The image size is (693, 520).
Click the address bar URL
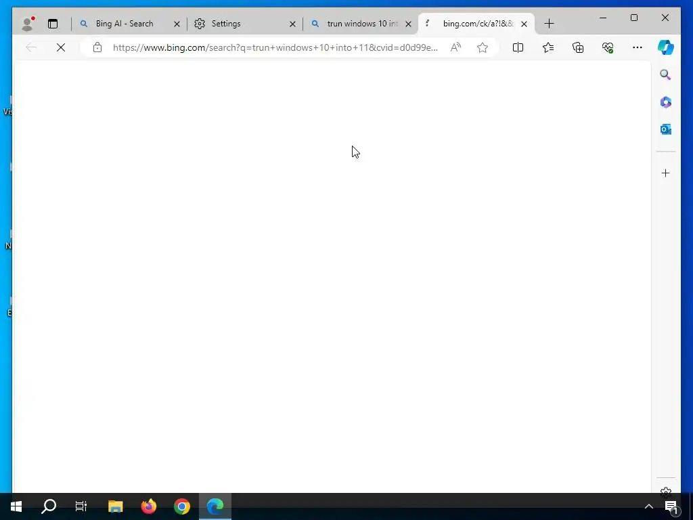275,47
